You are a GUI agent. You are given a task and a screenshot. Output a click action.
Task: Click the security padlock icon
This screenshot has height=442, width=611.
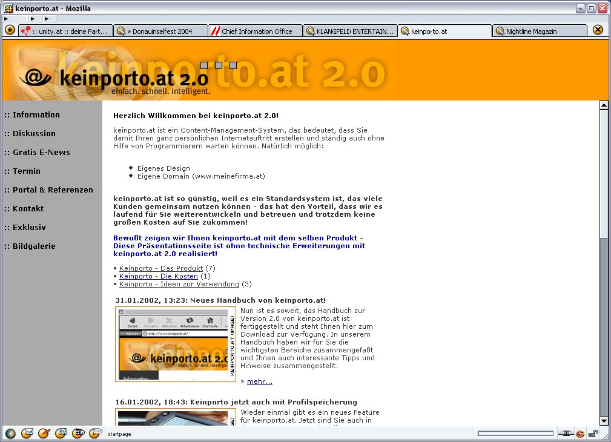(x=593, y=434)
